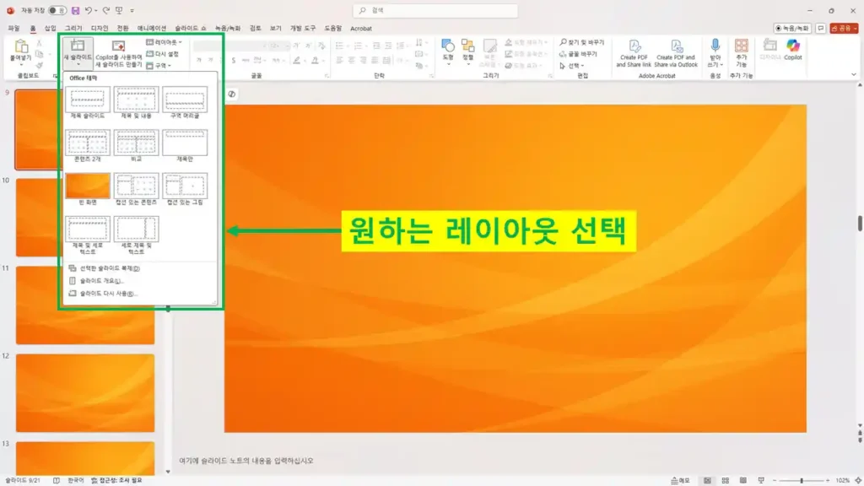864x486 pixels.
Task: Click the Copy icon in clipboard group
Action: tap(39, 54)
